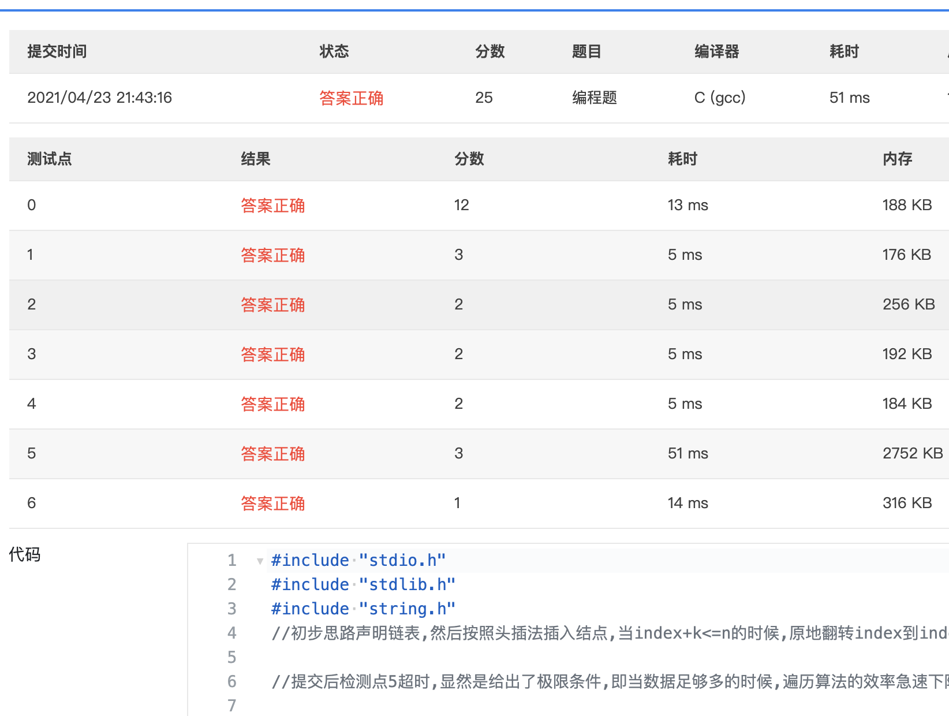This screenshot has width=949, height=716.
Task: Click the 192 KB memory value
Action: pyautogui.click(x=907, y=354)
